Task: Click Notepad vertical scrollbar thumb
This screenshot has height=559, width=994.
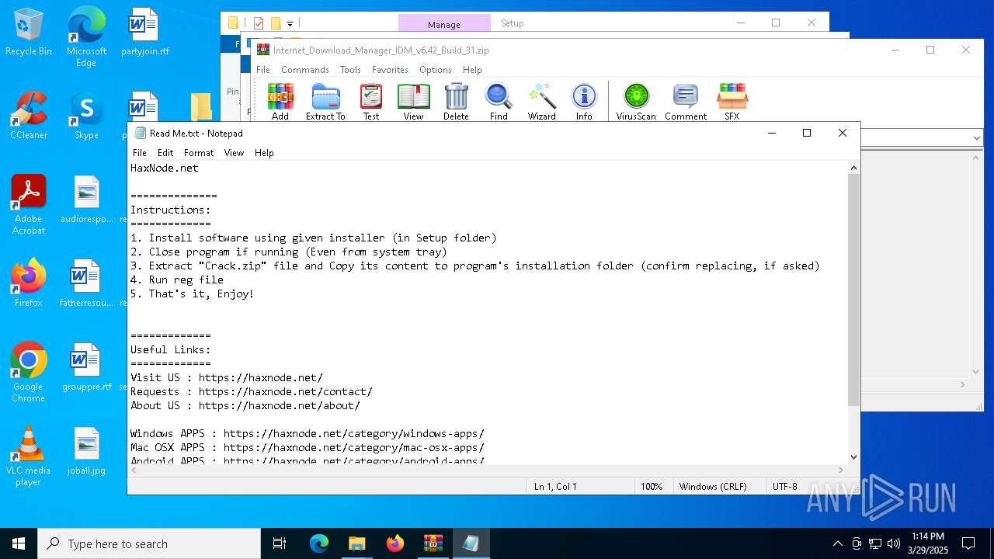Action: coord(853,290)
